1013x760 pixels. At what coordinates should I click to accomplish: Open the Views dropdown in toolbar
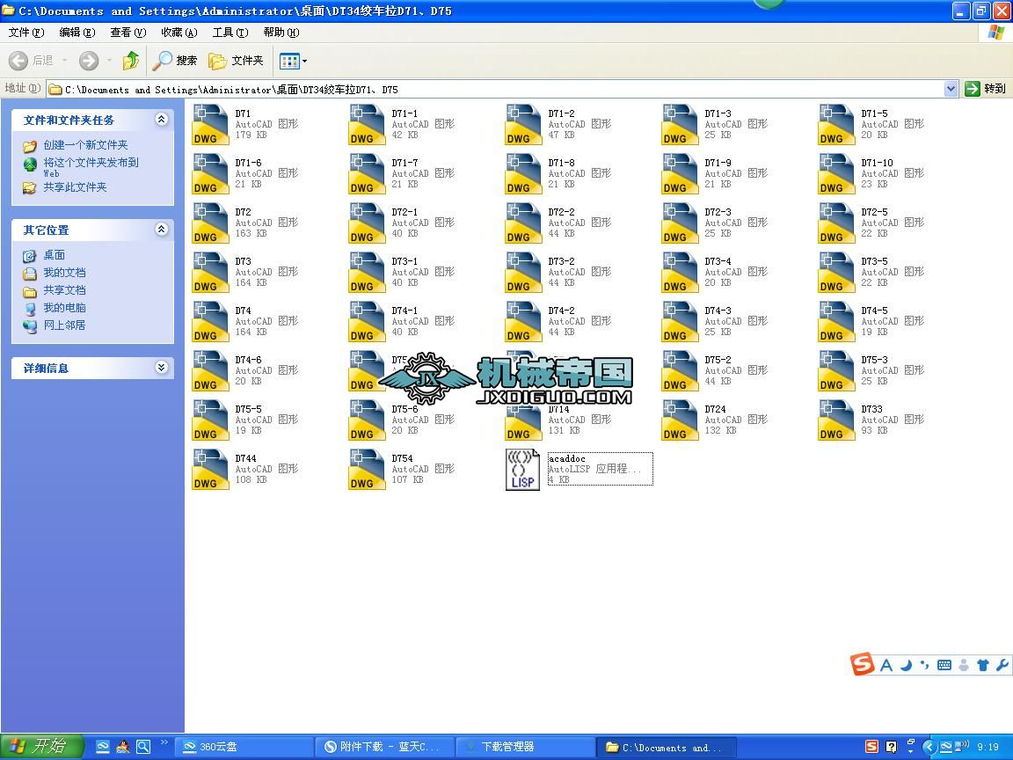point(294,61)
